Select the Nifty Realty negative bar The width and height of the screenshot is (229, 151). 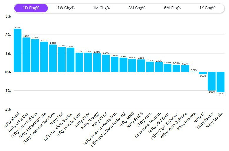(x=212, y=81)
